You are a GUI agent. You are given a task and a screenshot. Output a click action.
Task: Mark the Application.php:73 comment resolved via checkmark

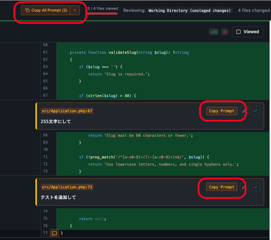(255, 187)
